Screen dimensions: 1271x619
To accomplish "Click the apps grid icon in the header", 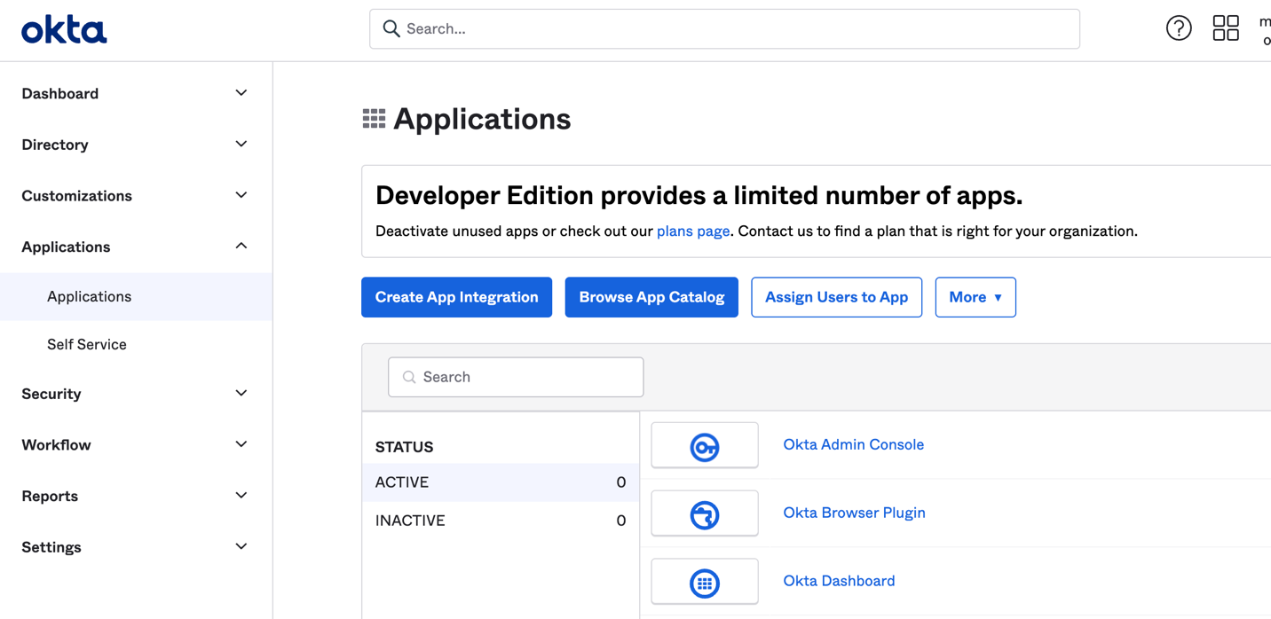I will (x=1226, y=28).
